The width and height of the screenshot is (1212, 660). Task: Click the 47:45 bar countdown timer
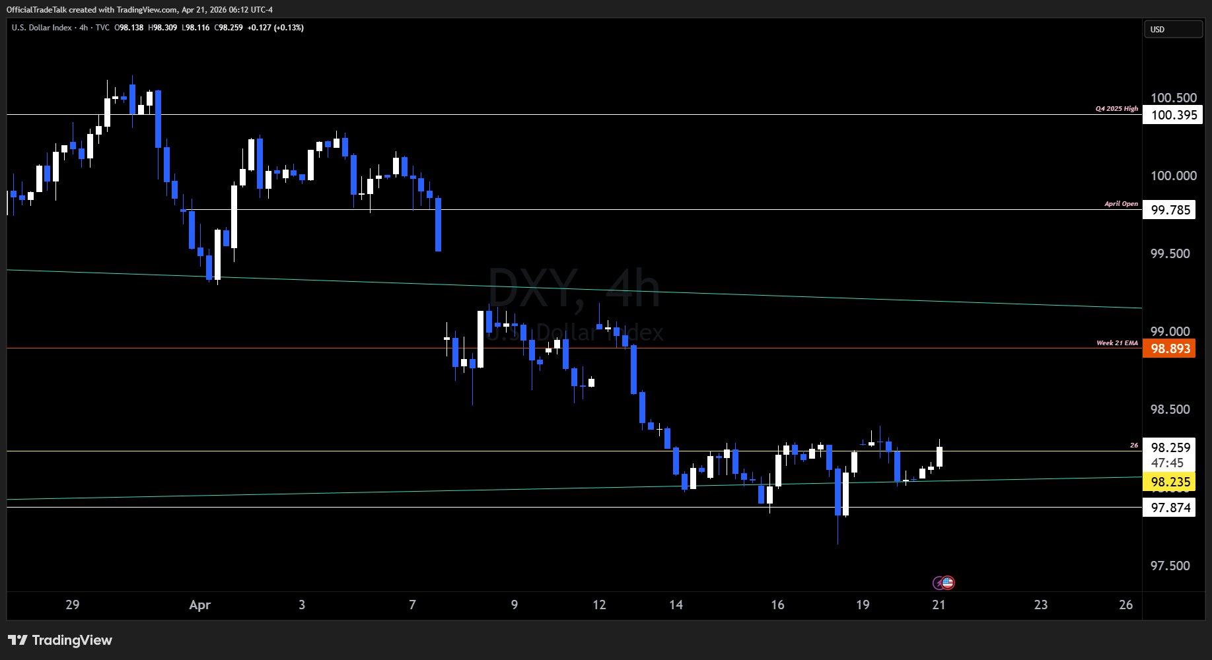pos(1167,463)
